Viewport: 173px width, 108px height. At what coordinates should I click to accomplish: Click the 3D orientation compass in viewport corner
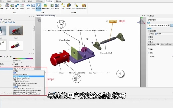click(x=141, y=21)
